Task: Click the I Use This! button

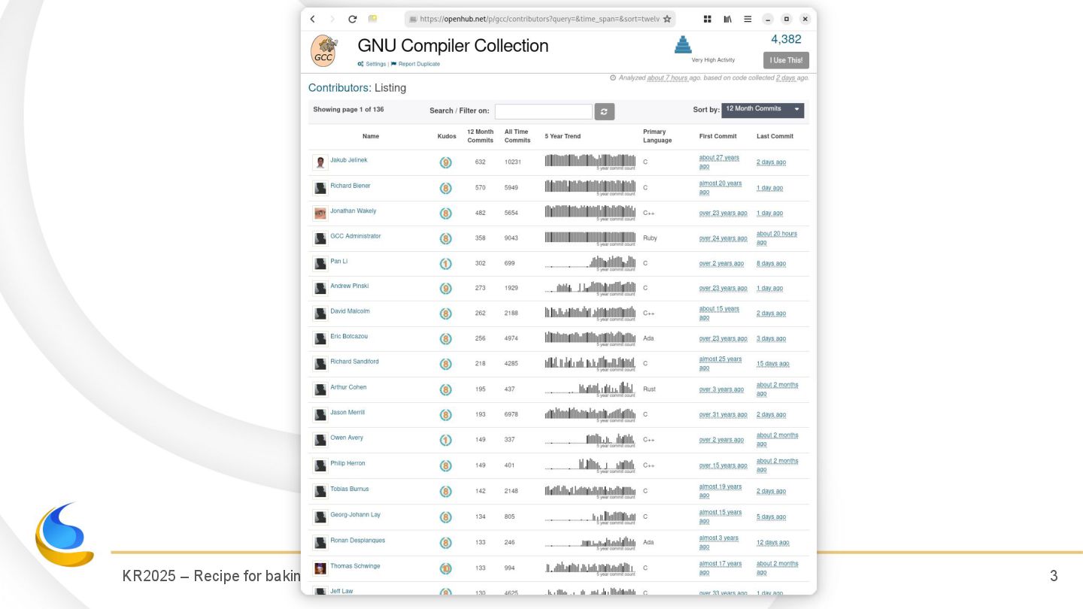Action: pyautogui.click(x=786, y=60)
